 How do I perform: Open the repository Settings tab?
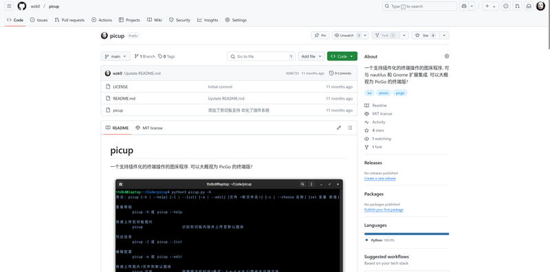click(x=236, y=20)
